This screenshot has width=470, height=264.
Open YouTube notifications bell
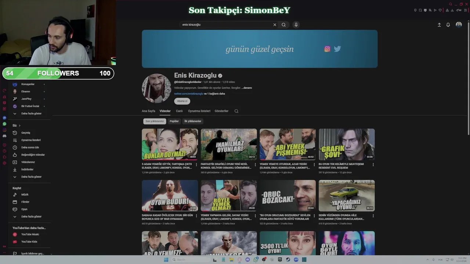click(448, 25)
